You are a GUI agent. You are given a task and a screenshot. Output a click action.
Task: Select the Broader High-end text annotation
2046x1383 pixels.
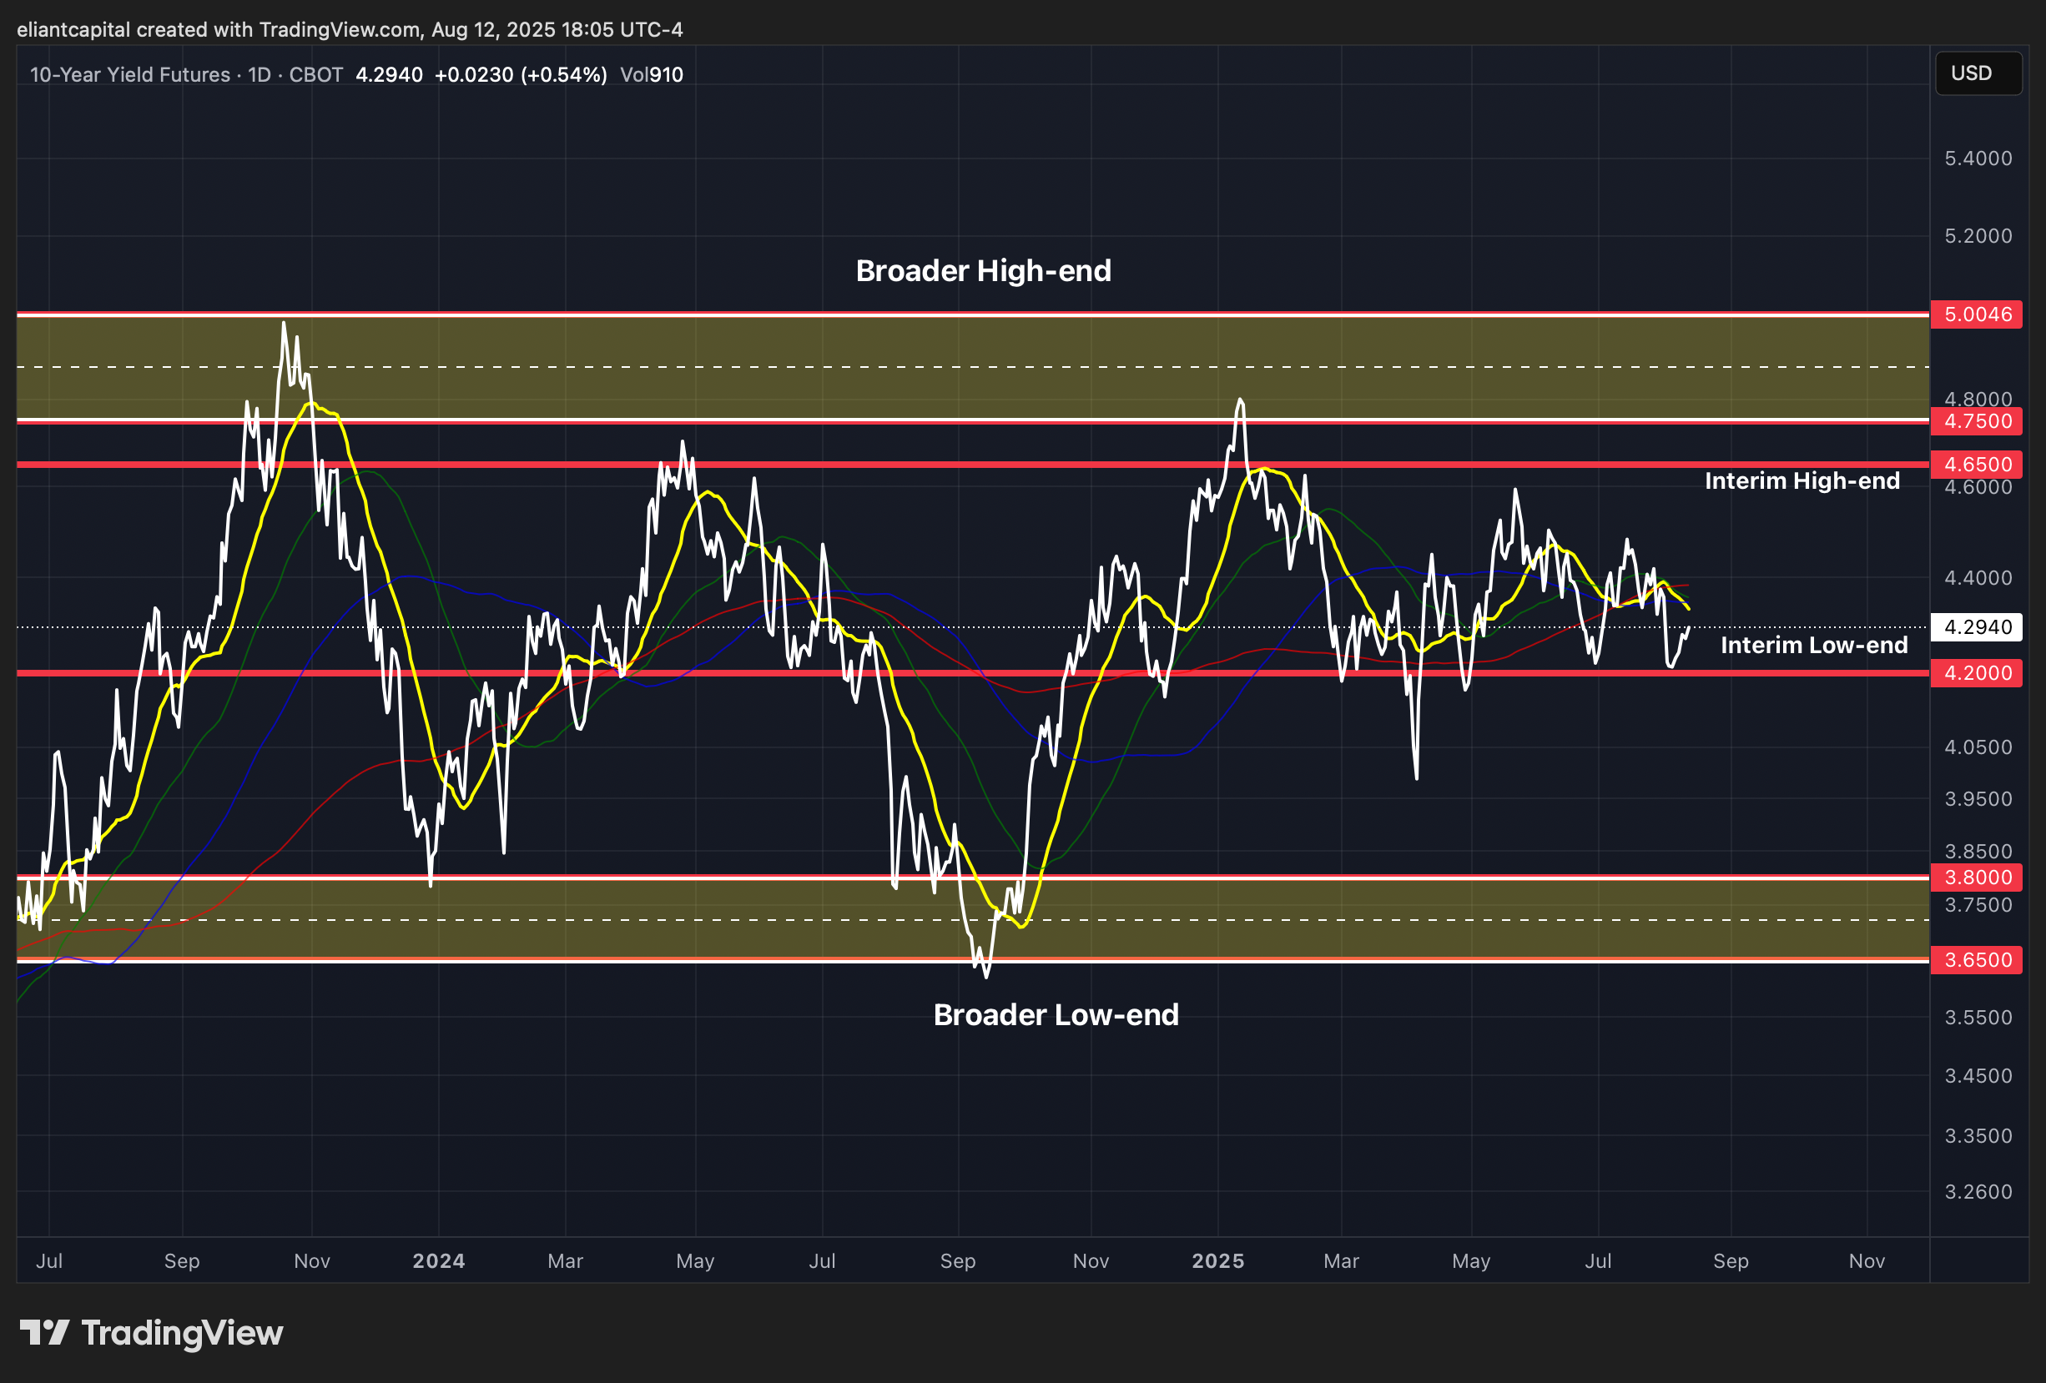[982, 270]
